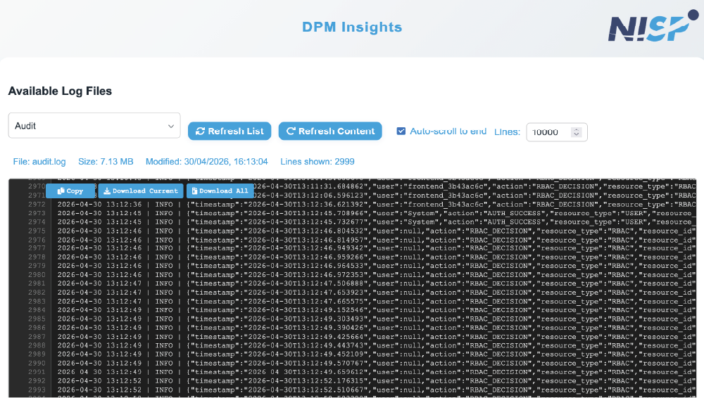The width and height of the screenshot is (704, 398).
Task: Open the Audit log file dropdown
Action: (94, 126)
